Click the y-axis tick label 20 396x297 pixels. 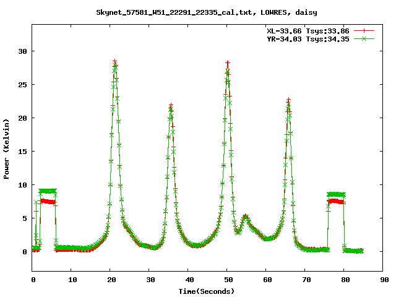[x=22, y=118]
